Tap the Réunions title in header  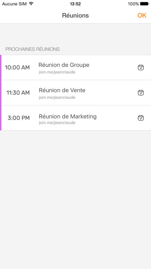click(75, 15)
